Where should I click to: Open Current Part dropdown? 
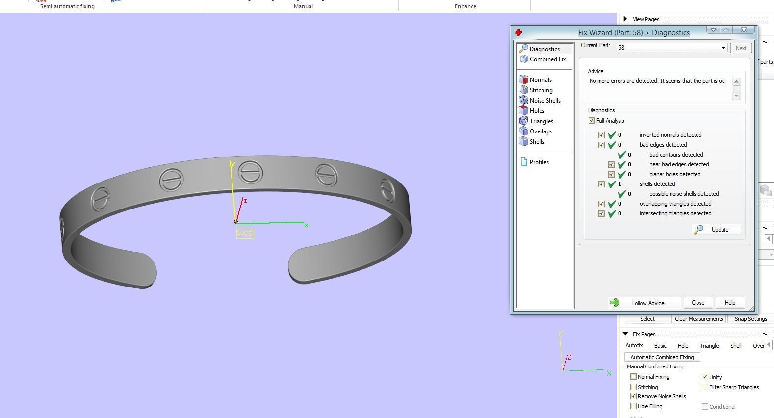tap(723, 48)
